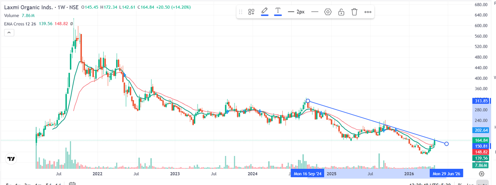Click the H172.34 high value

pos(109,7)
